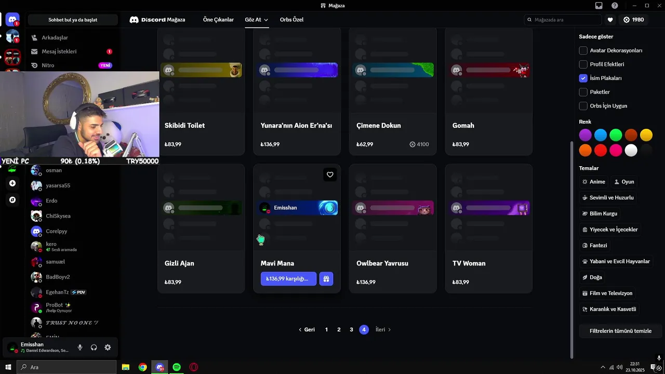Image resolution: width=665 pixels, height=374 pixels.
Task: Open the Help question mark icon
Action: point(615,6)
